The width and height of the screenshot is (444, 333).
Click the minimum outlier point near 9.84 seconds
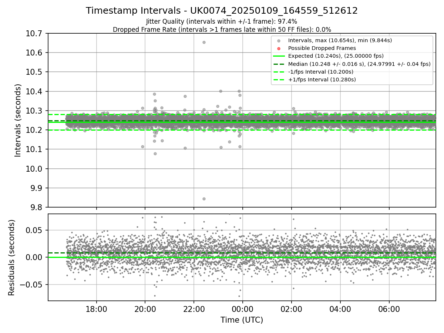pyautogui.click(x=204, y=199)
